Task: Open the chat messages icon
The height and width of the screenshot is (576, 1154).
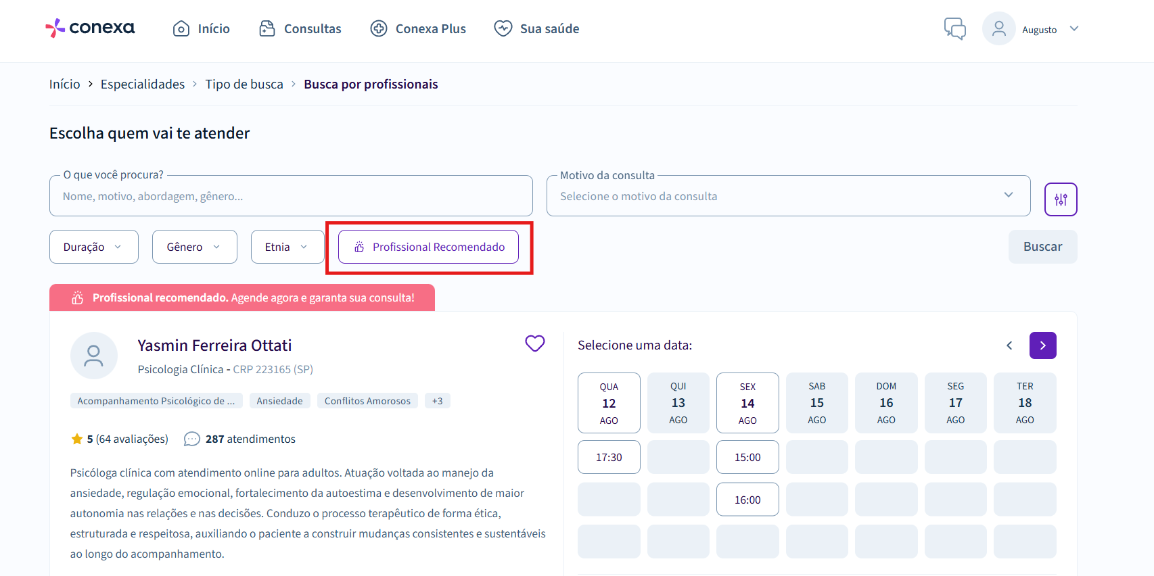Action: click(954, 28)
